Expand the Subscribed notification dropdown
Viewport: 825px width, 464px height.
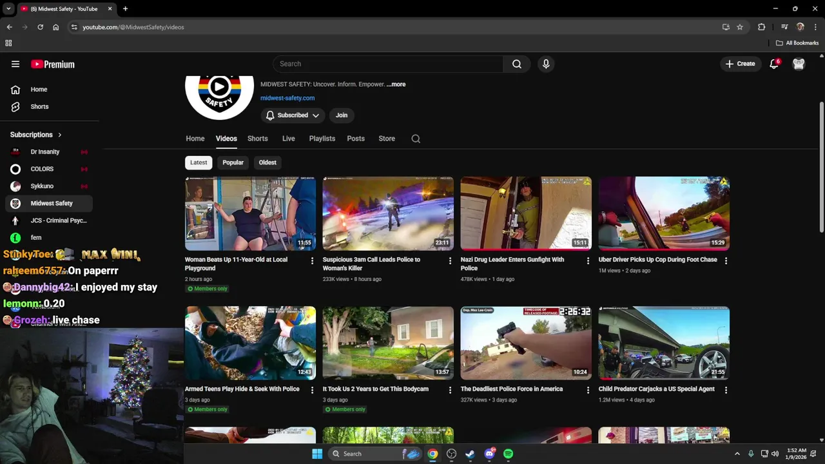point(293,115)
